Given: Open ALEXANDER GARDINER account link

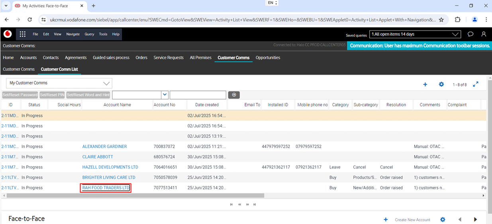Looking at the screenshot, I should click(x=104, y=147).
